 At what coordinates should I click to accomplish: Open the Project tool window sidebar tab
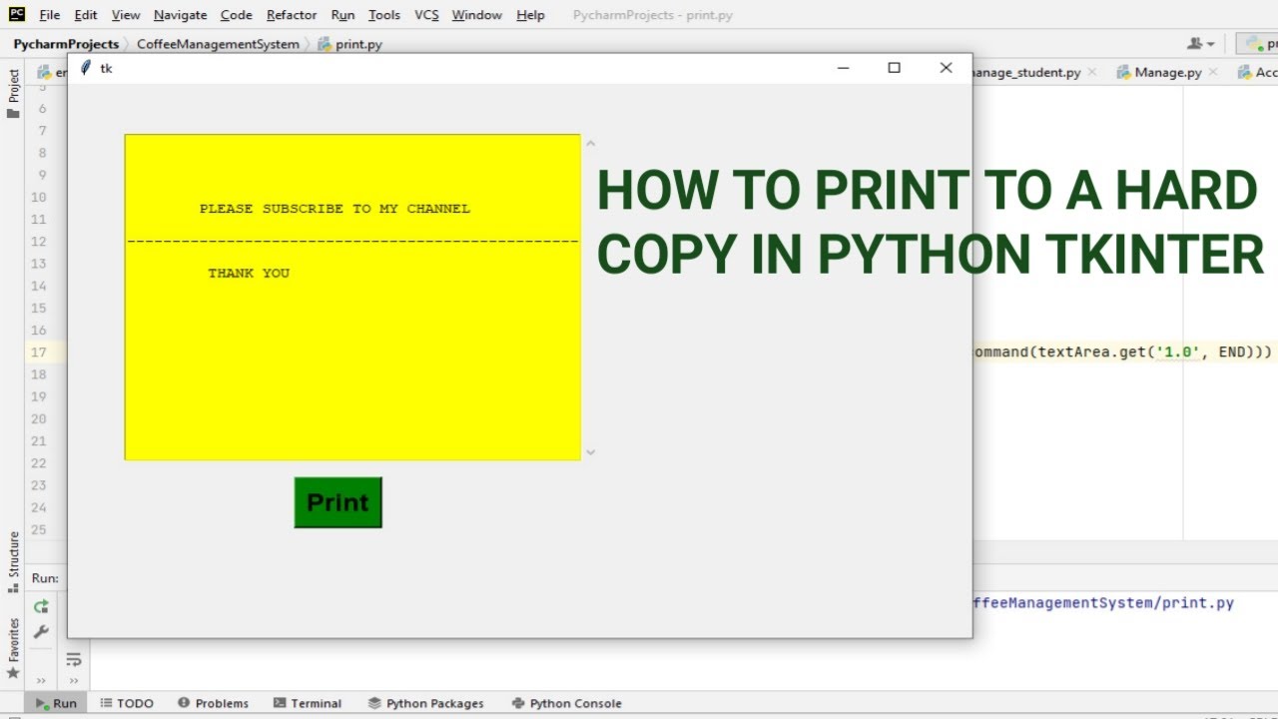[13, 94]
